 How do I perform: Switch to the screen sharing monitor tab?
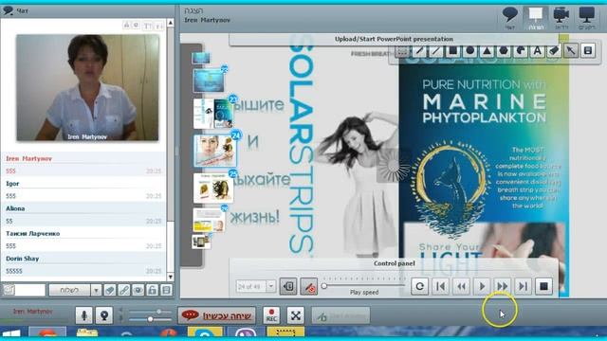click(587, 18)
